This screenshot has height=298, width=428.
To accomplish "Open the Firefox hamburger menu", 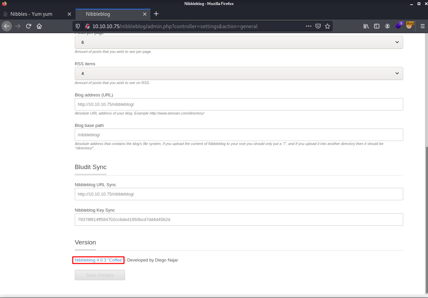I will pyautogui.click(x=422, y=26).
